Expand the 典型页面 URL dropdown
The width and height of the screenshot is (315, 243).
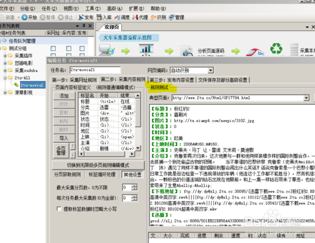[x=307, y=98]
